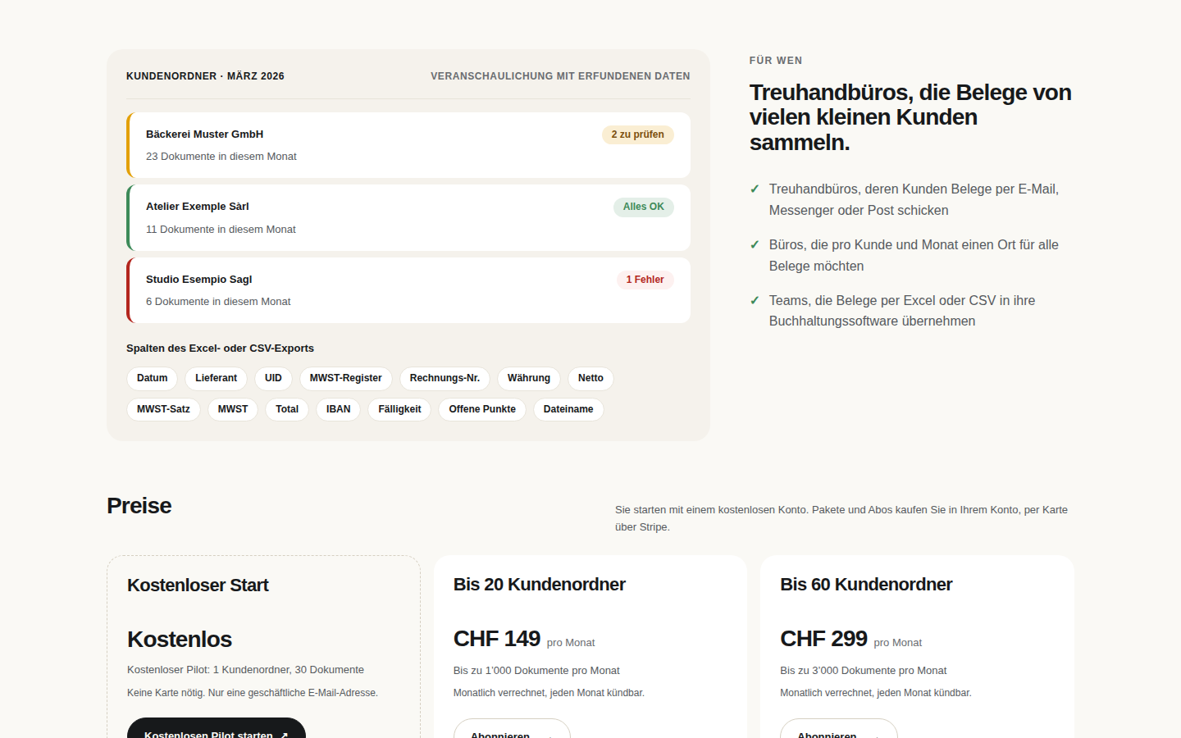Select the Total column chip

click(287, 409)
